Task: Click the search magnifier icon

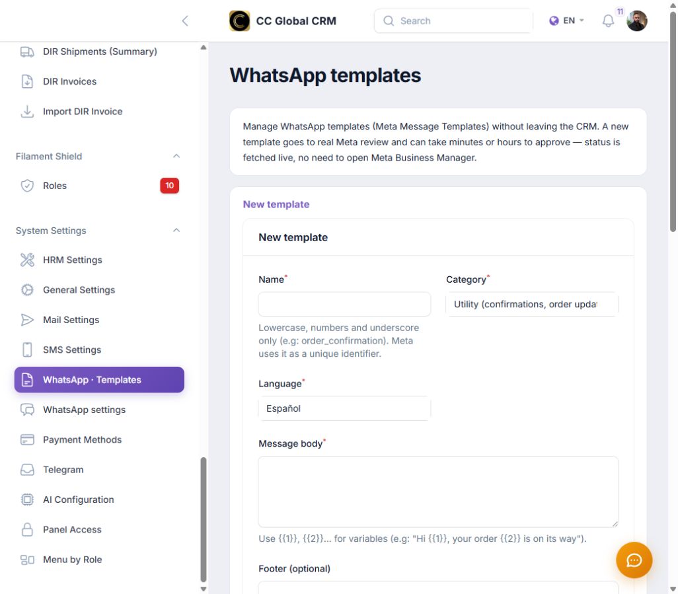Action: point(389,20)
